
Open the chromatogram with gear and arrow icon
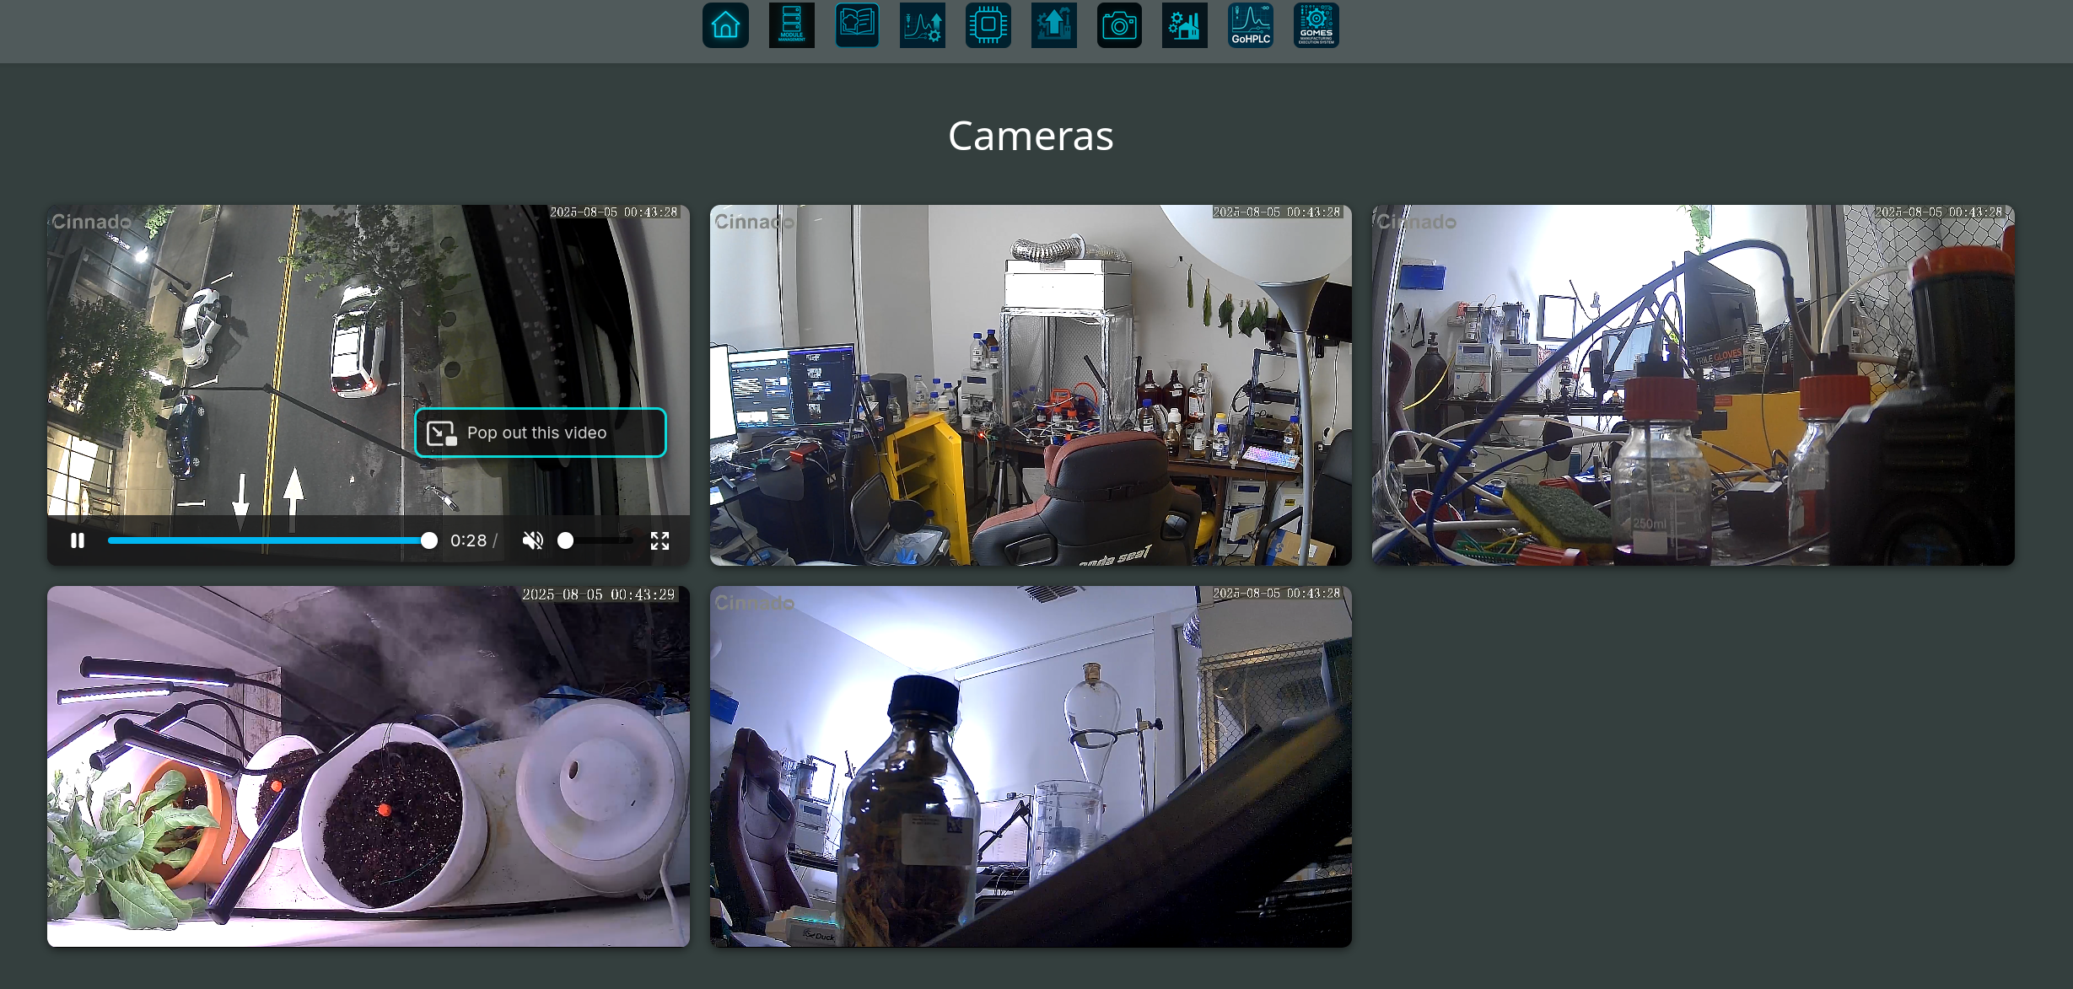[x=923, y=25]
